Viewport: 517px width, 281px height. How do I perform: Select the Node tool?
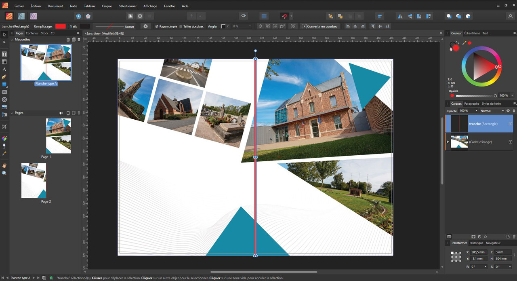(x=4, y=42)
